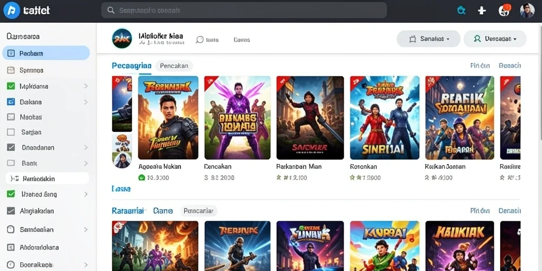
Task: Switch to the Pencakan tab
Action: tap(174, 66)
